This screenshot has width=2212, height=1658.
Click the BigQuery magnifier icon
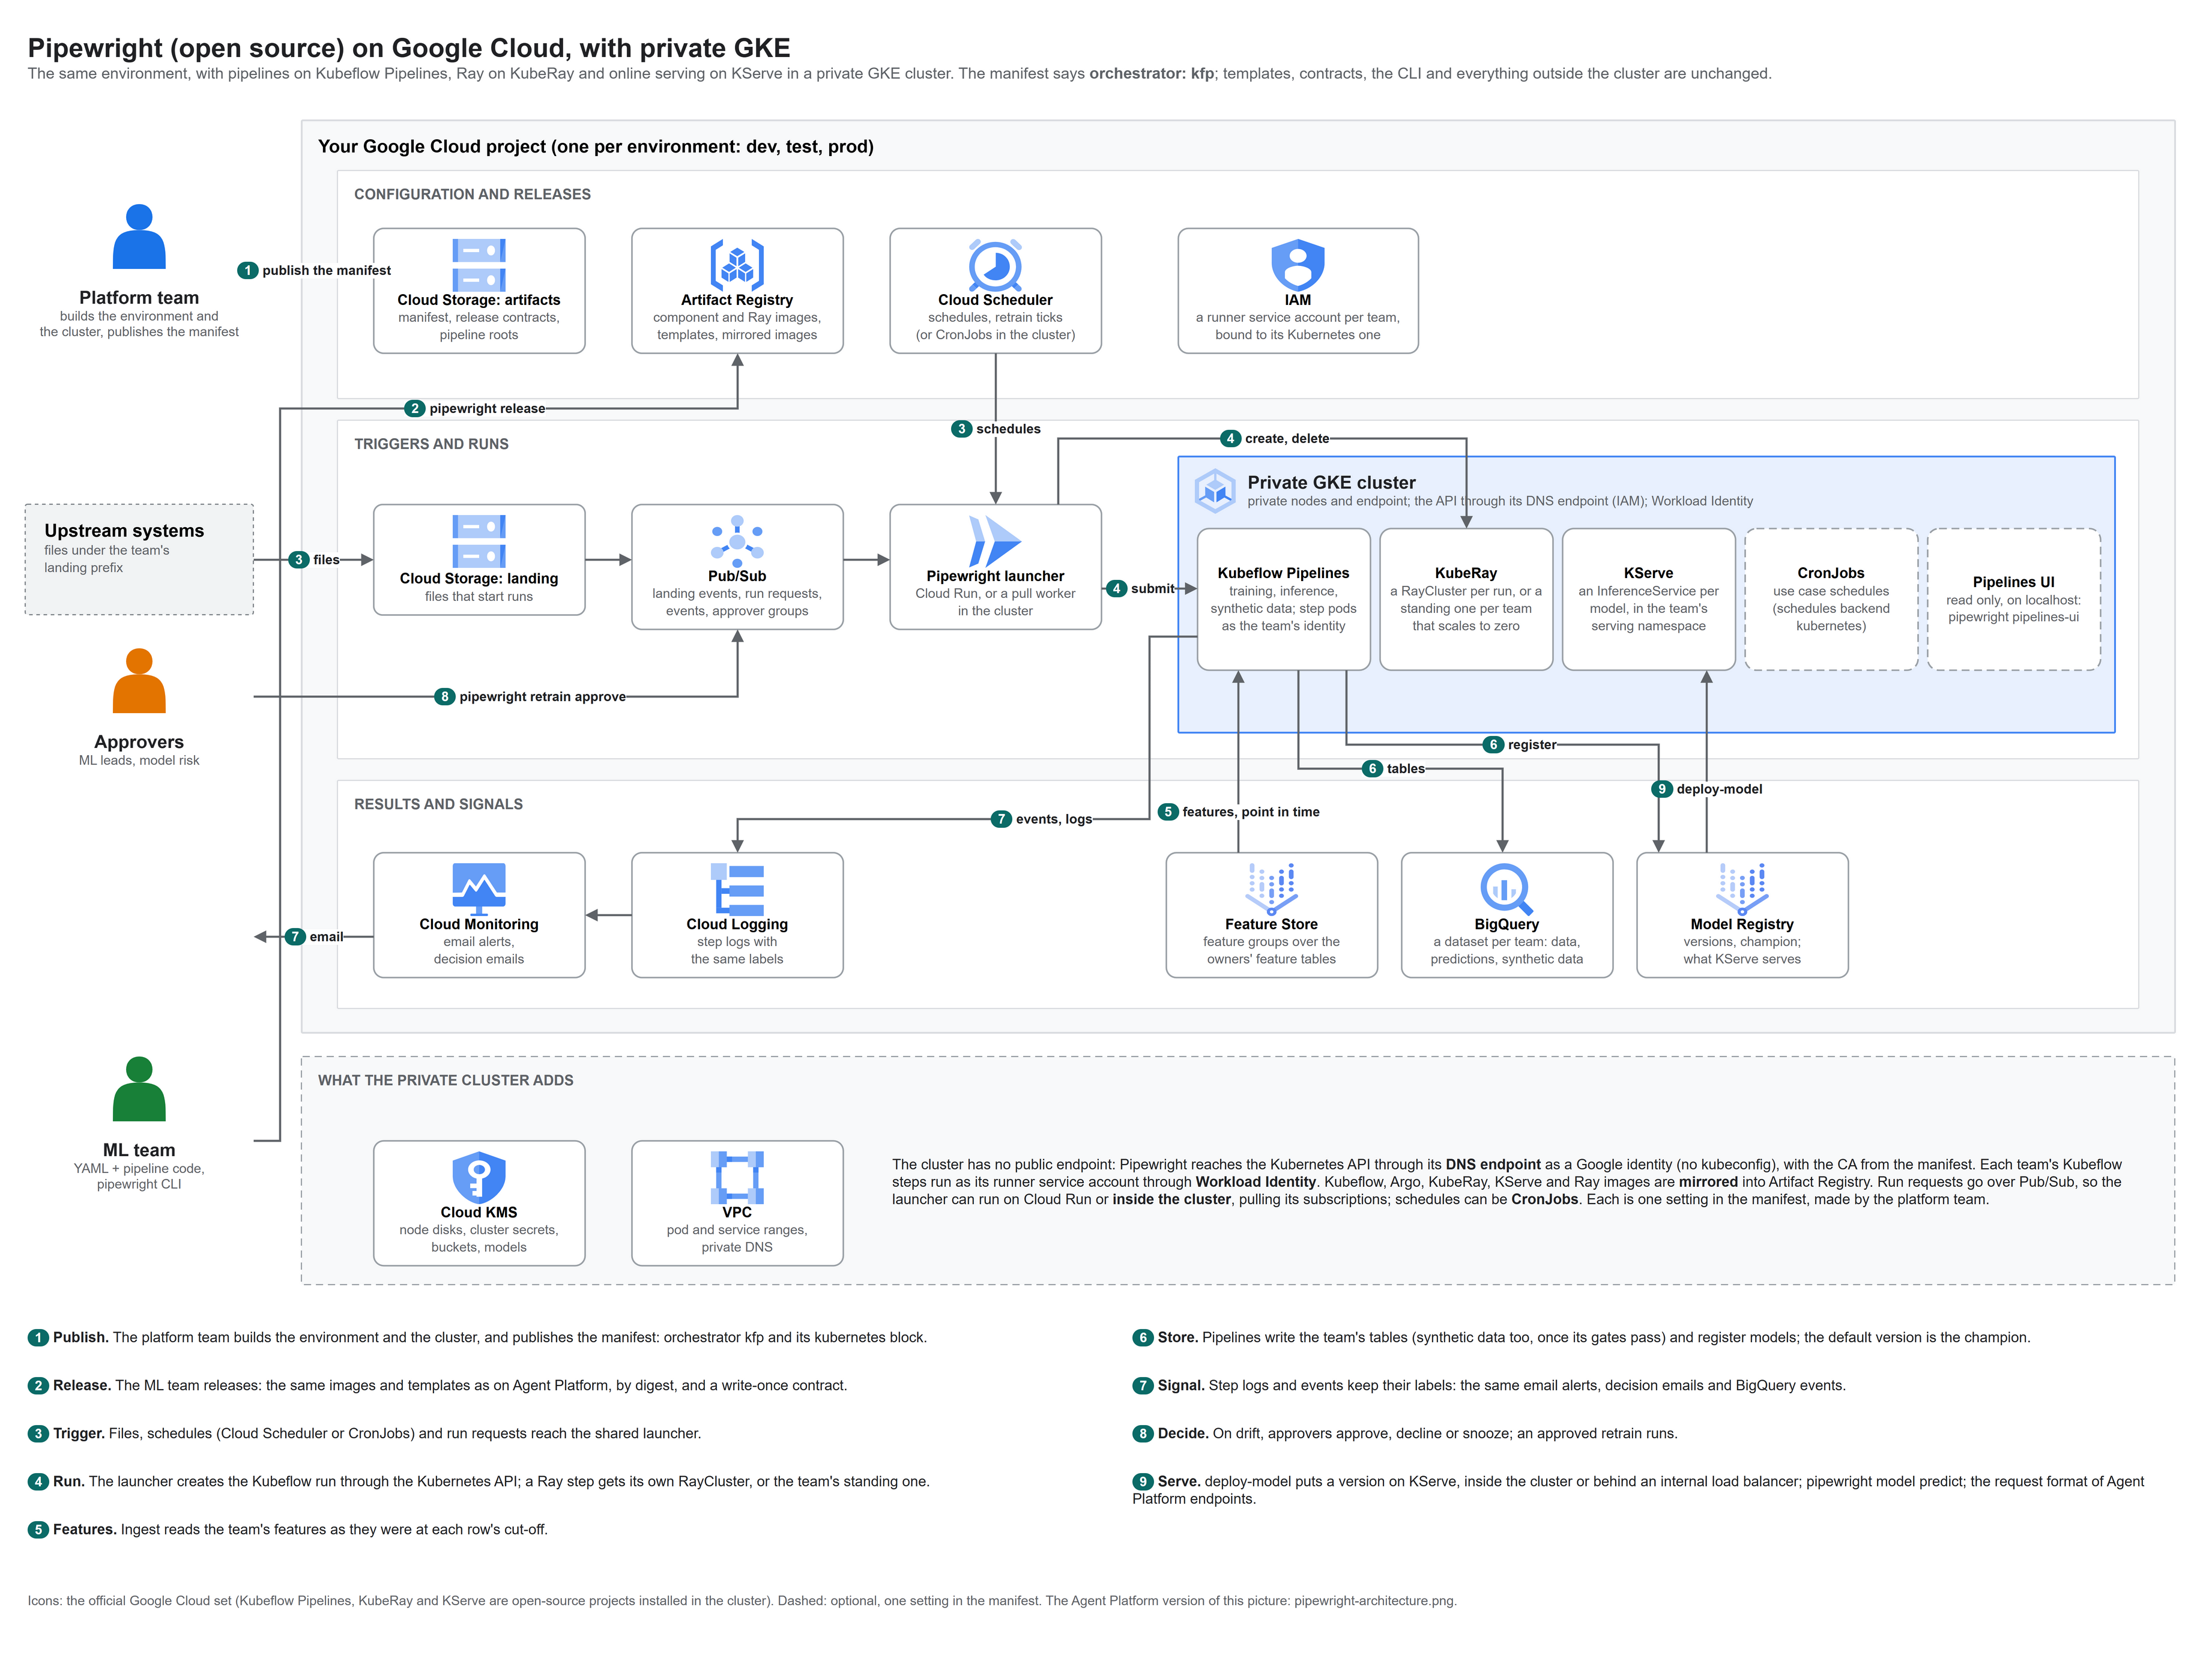[x=1506, y=889]
